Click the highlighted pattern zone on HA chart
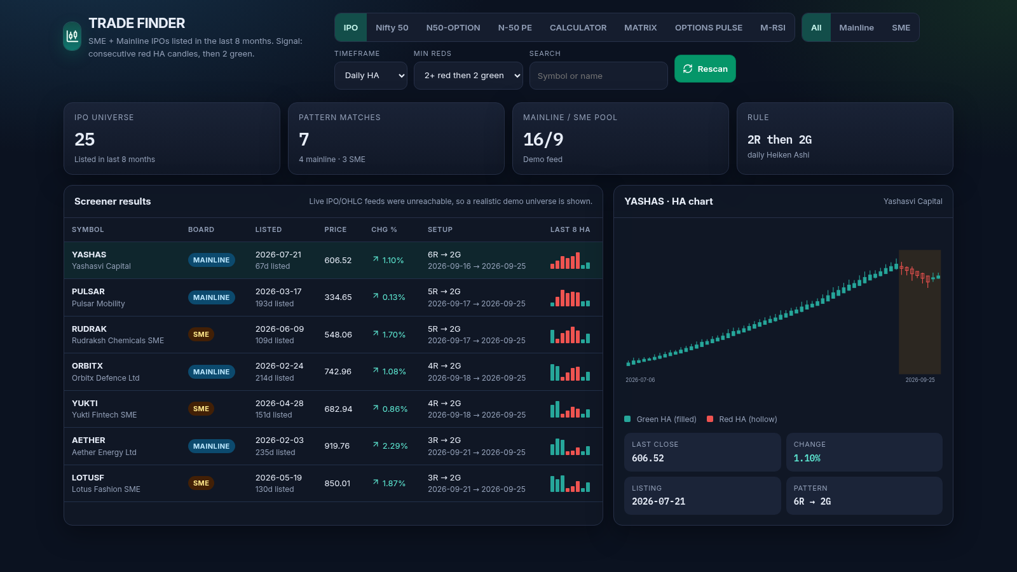Viewport: 1017px width, 572px height. click(x=920, y=311)
